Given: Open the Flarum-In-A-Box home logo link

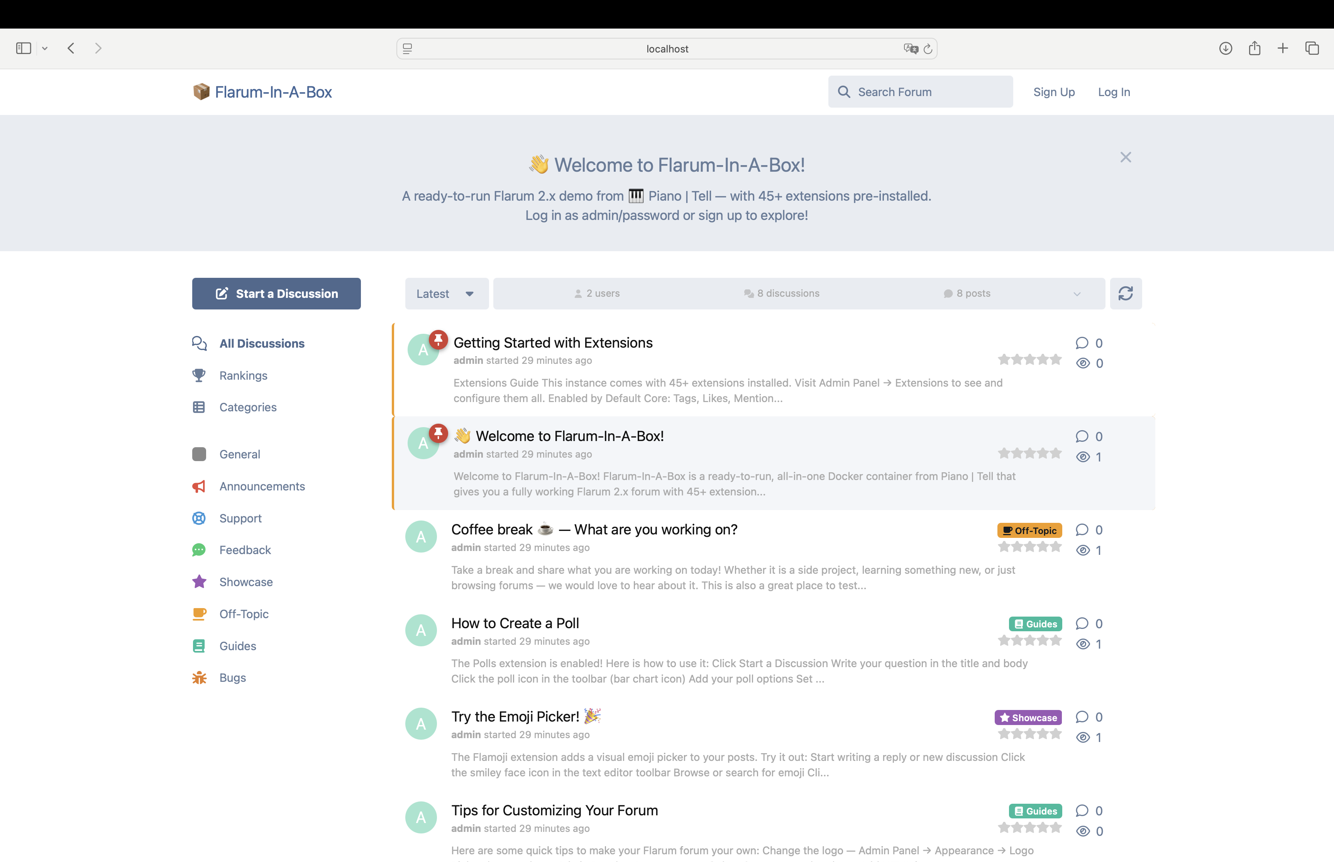Looking at the screenshot, I should pos(262,92).
